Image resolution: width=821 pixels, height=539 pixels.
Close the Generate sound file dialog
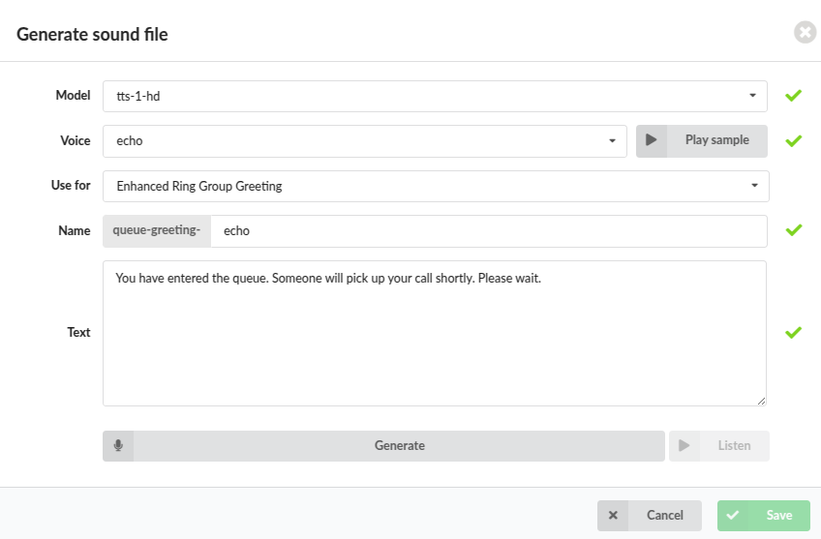click(x=805, y=33)
